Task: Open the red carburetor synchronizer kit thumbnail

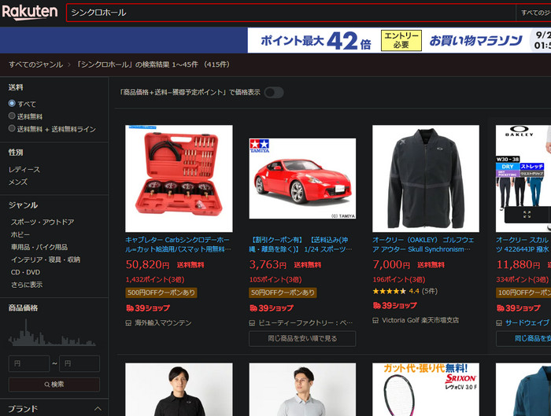Action: coord(179,179)
